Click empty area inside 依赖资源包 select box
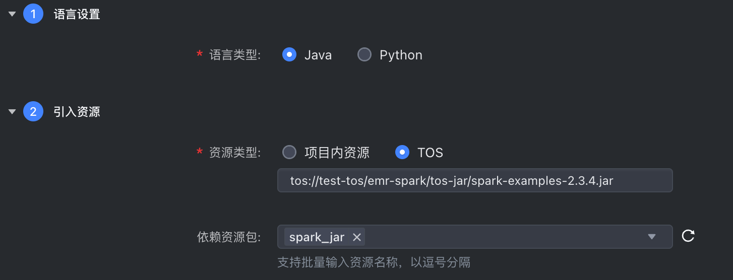 point(504,237)
